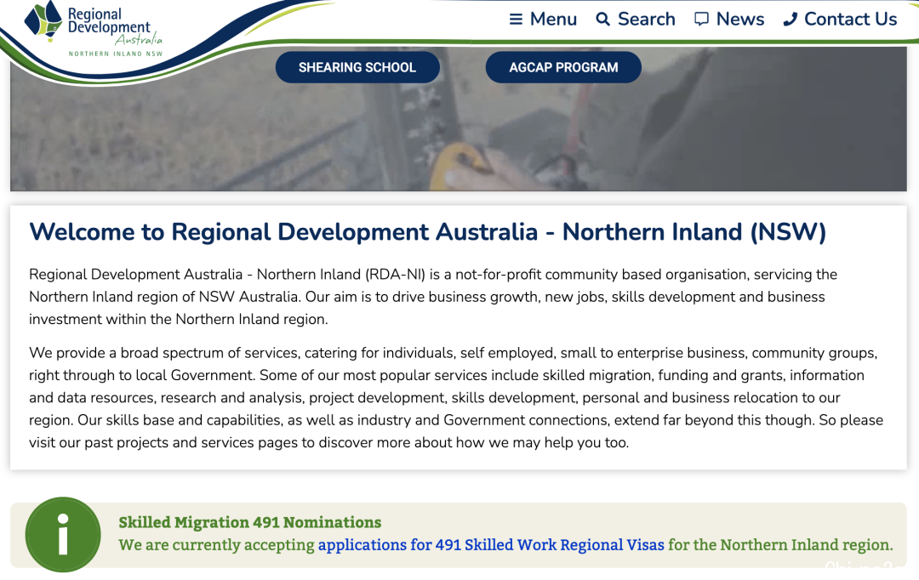Viewport: 919px width, 580px height.
Task: Click the Welcome to Regional Development Australia heading
Action: (428, 232)
